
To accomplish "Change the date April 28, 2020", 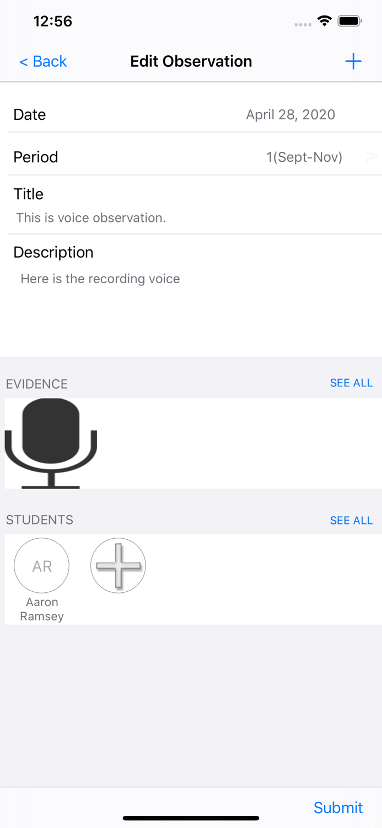I will 290,115.
